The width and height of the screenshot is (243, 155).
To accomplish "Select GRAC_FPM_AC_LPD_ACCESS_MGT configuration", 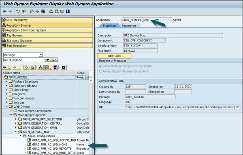I will 54,140.
